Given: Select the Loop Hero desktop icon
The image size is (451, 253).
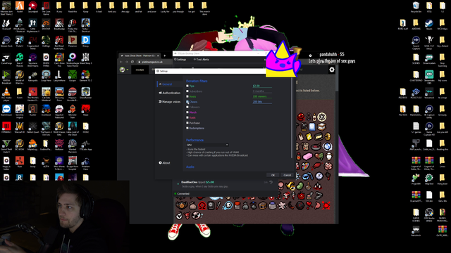Looking at the screenshot, I should 46,77.
